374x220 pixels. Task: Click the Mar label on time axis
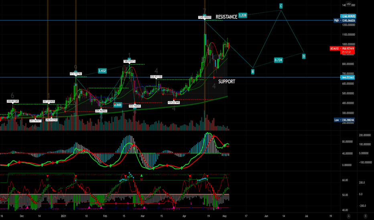(x=142, y=216)
